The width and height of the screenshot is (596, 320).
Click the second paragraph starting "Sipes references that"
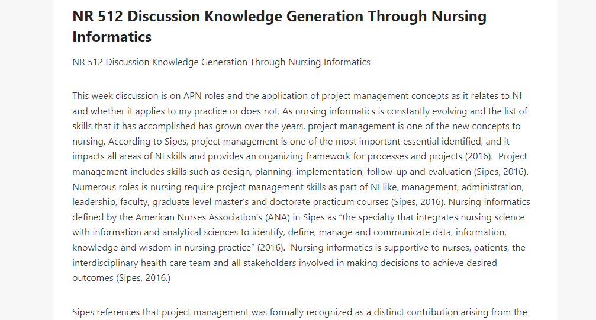point(299,312)
